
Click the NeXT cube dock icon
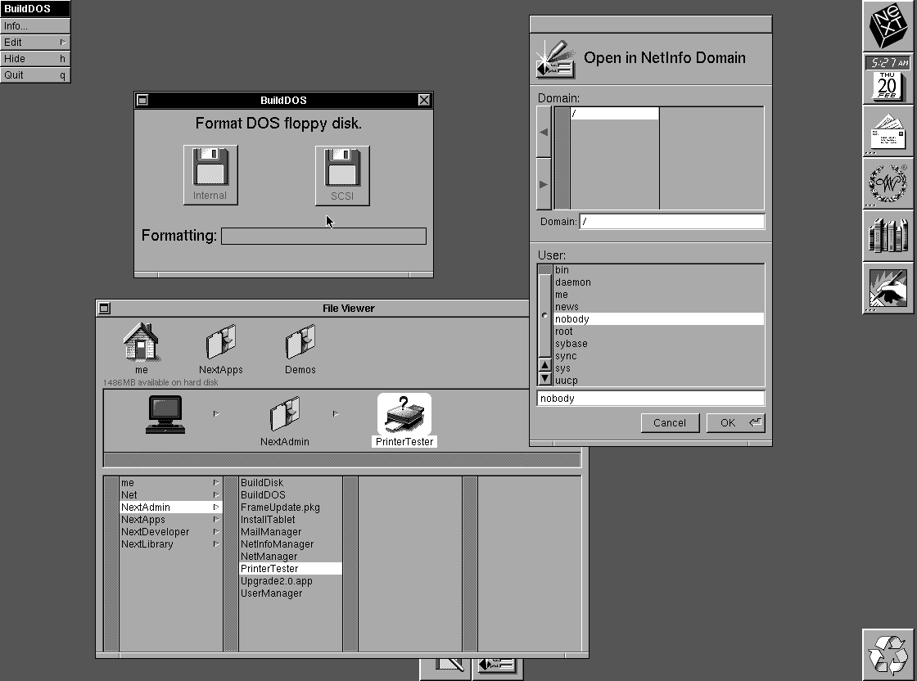[x=888, y=26]
